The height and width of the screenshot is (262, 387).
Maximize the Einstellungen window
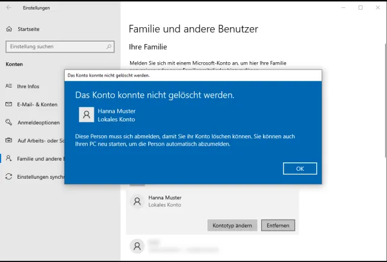tap(360, 8)
